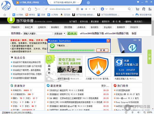Click 更多... in 最近更新 section
This screenshot has height=114, width=154.
105,86
